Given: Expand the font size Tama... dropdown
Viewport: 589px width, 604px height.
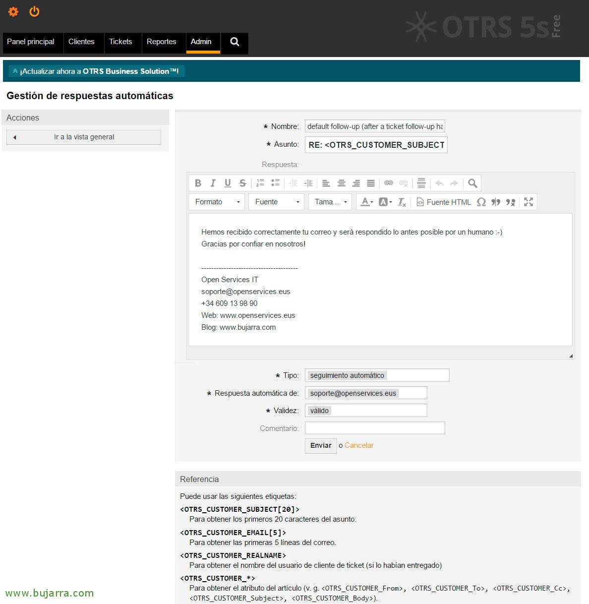Looking at the screenshot, I should point(330,202).
